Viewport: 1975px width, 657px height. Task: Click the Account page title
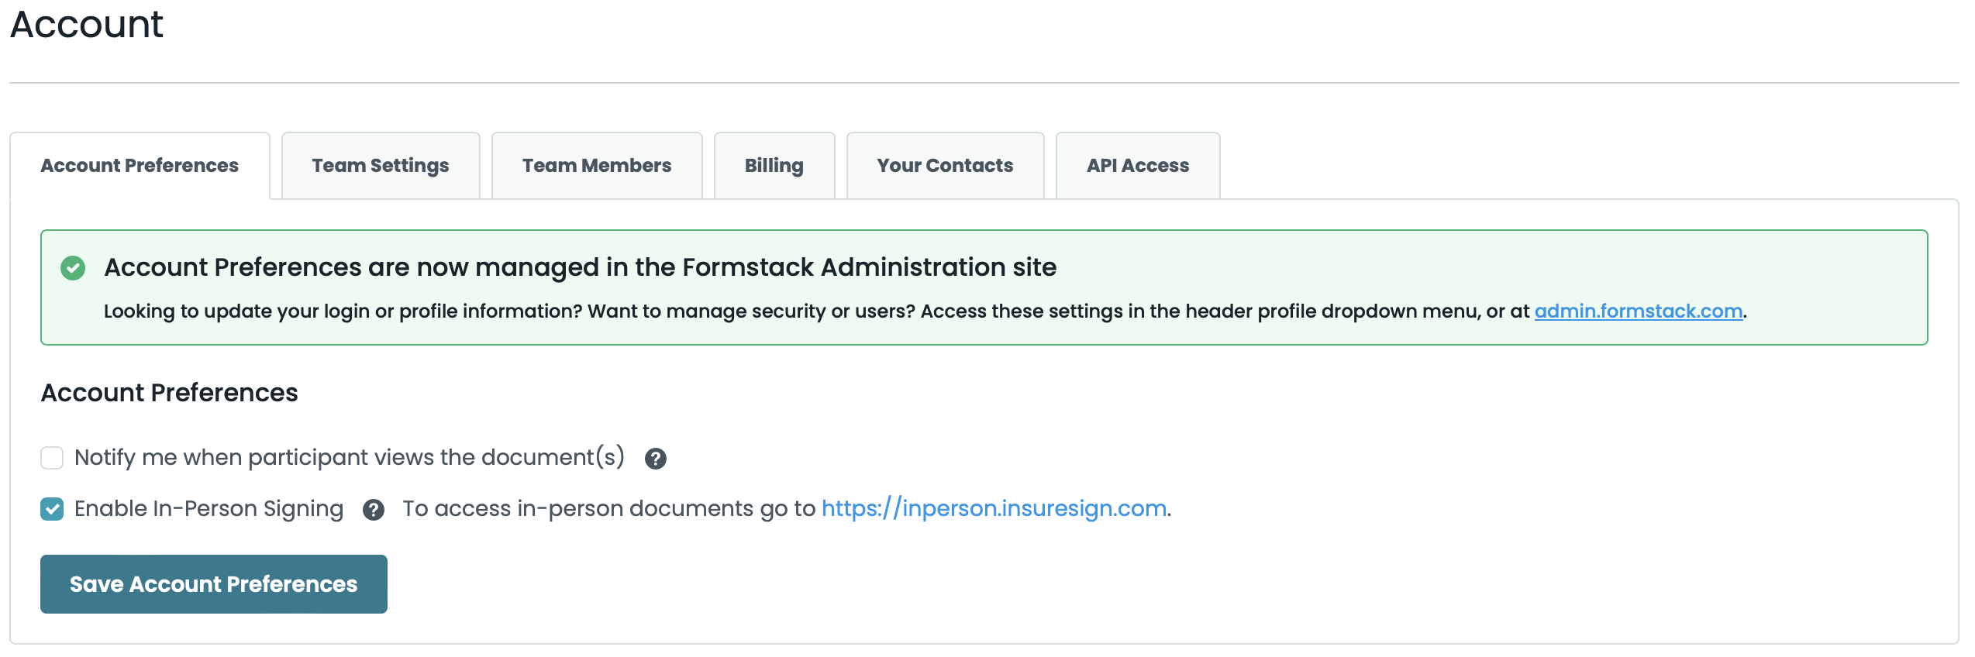pos(87,25)
